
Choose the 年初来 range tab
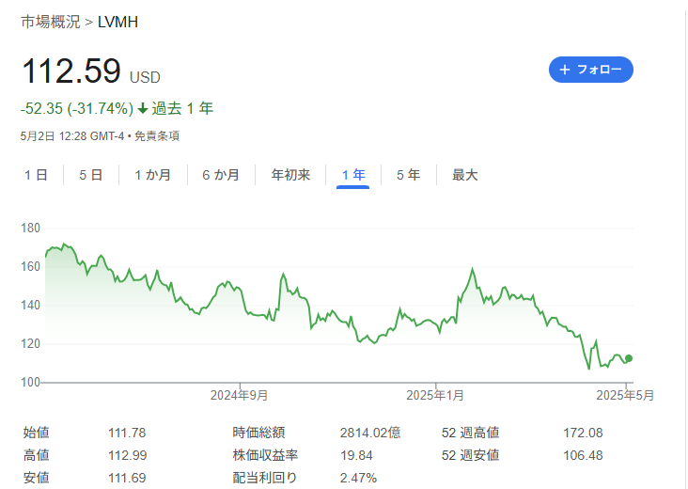(x=290, y=175)
